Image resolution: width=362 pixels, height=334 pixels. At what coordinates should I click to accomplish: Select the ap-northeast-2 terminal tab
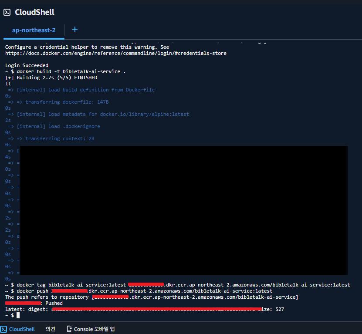tap(34, 30)
